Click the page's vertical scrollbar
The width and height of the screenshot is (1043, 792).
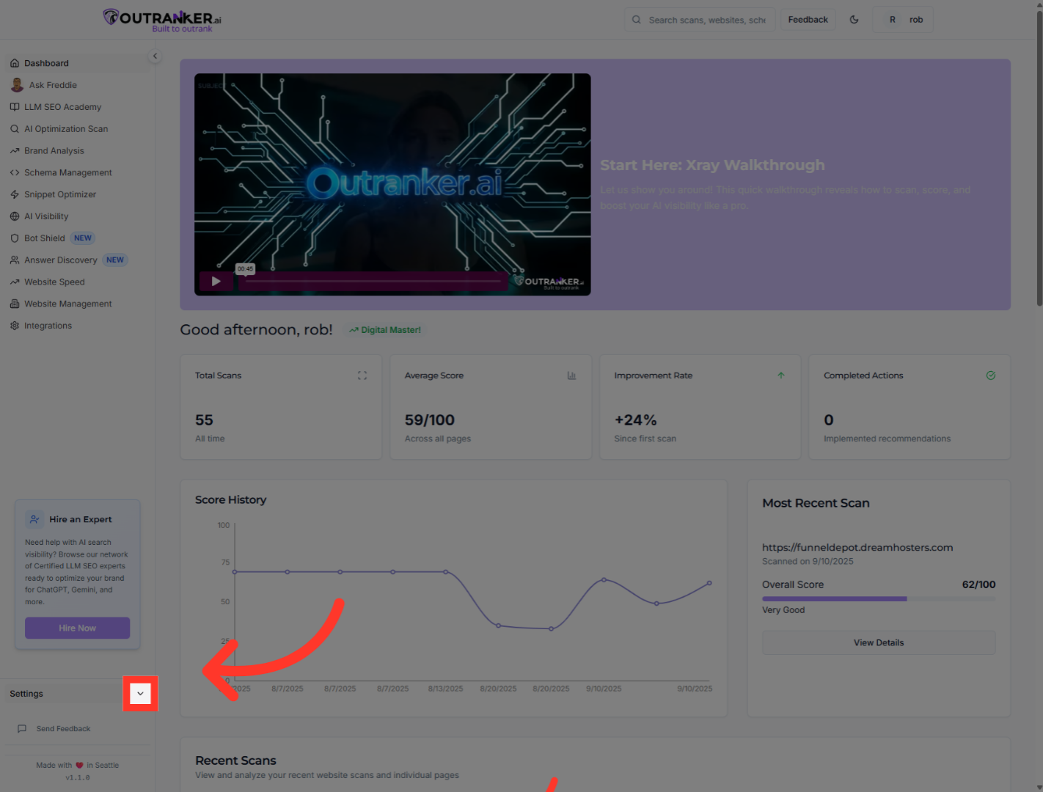click(1039, 158)
